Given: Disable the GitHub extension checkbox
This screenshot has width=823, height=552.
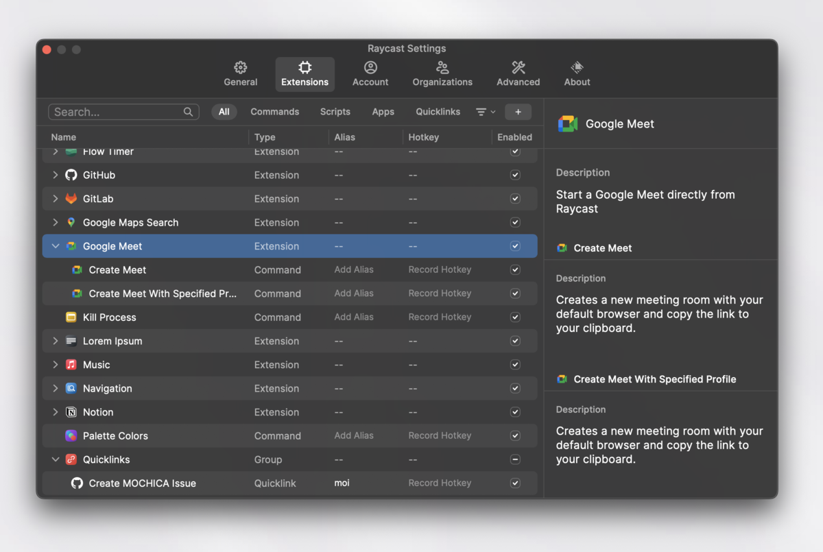Looking at the screenshot, I should coord(515,175).
